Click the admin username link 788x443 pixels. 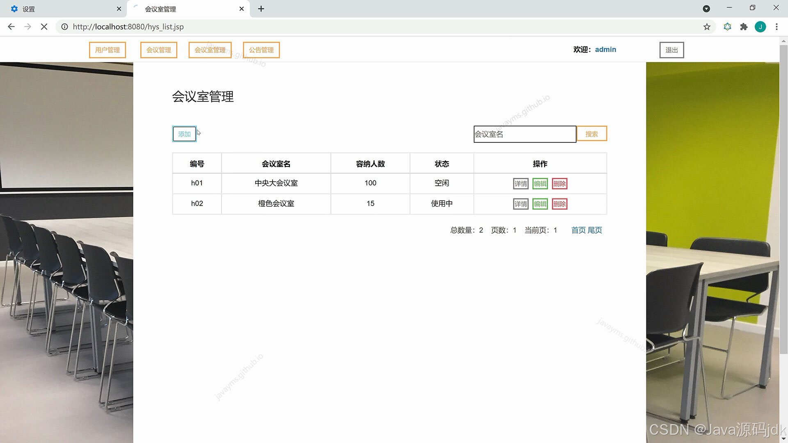605,49
